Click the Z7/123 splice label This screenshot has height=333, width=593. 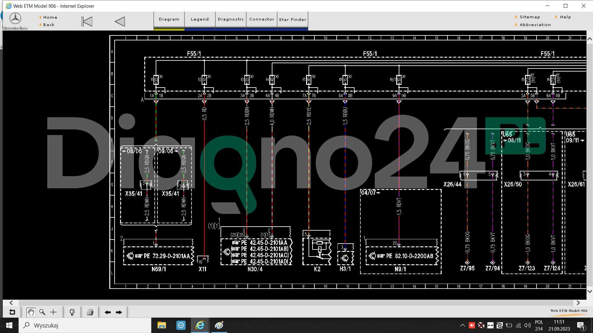(x=527, y=268)
